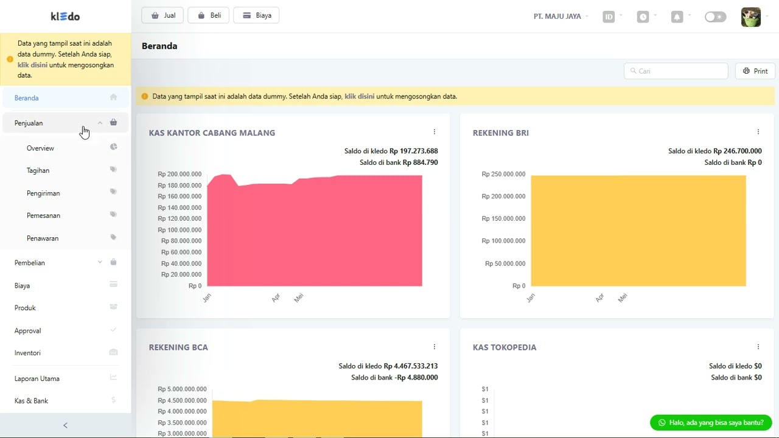Toggle the dark mode switch

[715, 17]
